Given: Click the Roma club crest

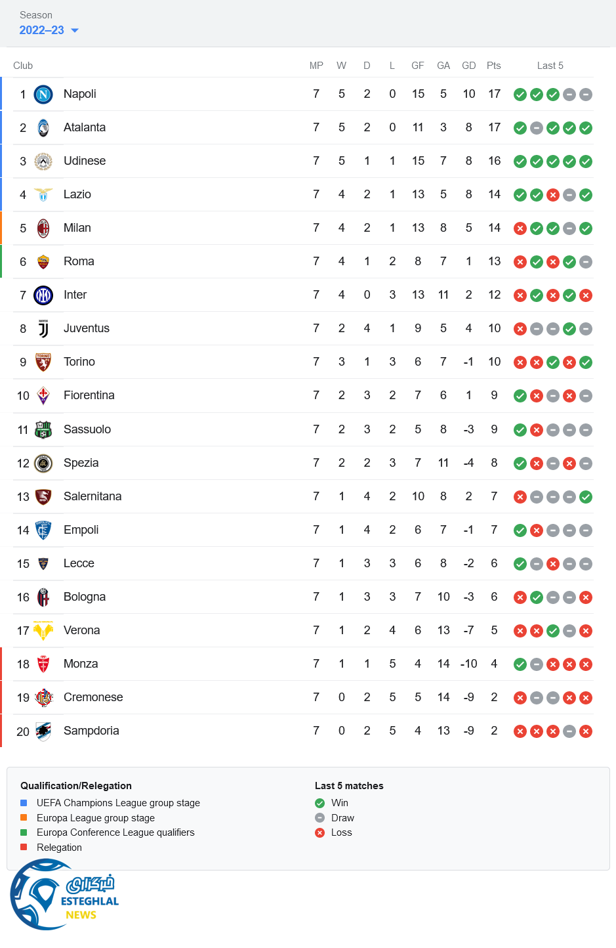Looking at the screenshot, I should 43,262.
